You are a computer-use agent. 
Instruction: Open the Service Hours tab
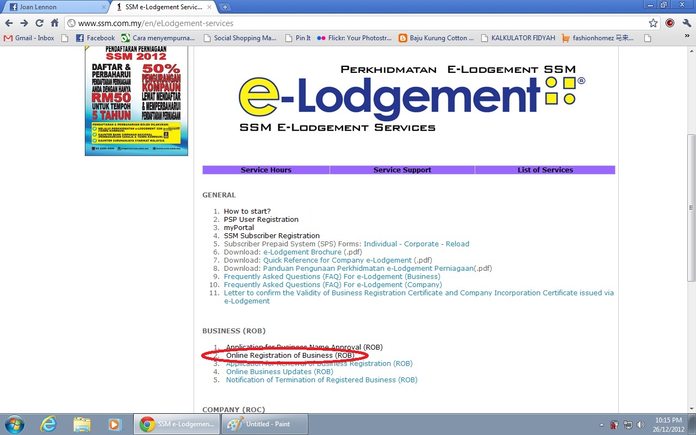coord(266,170)
